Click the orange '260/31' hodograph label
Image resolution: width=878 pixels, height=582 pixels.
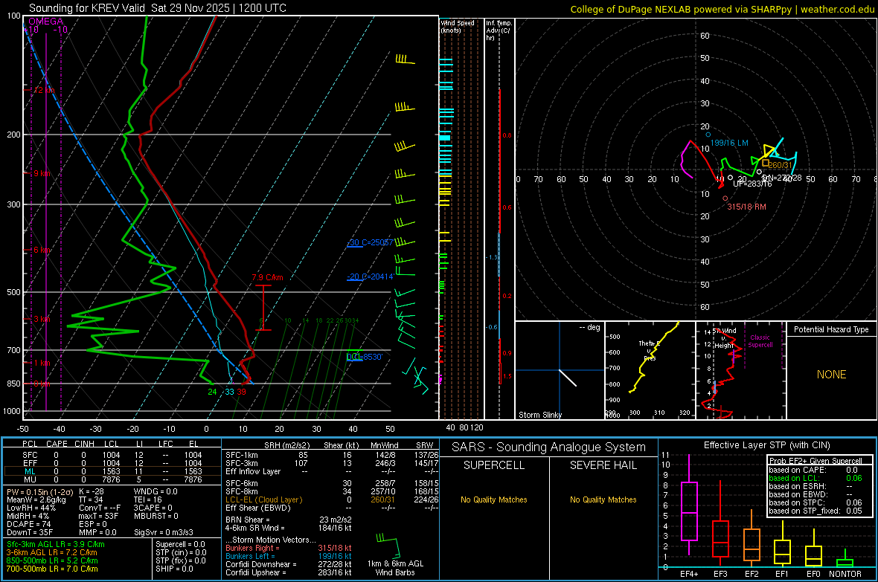(781, 165)
